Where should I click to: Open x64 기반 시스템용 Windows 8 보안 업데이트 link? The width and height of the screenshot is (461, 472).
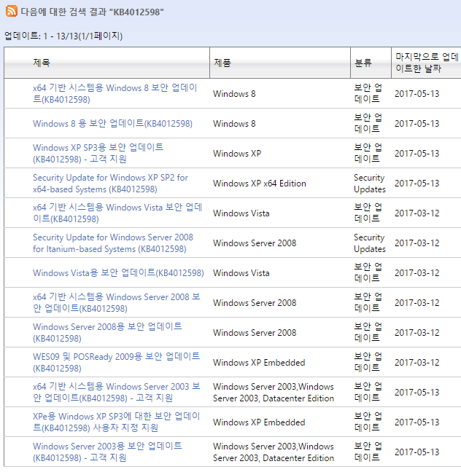(115, 94)
